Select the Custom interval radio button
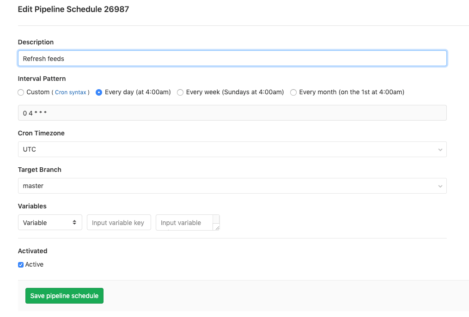Screen dimensions: 469x317 click(x=21, y=92)
